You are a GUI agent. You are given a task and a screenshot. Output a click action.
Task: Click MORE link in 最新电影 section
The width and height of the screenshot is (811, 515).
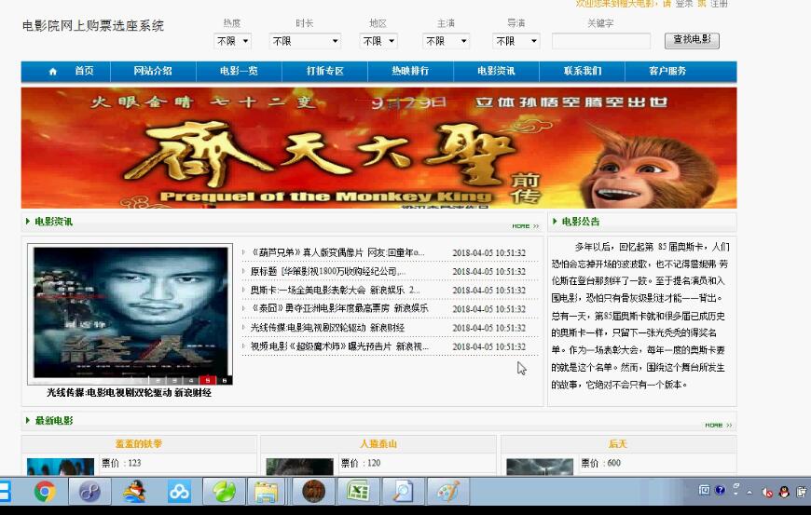(x=719, y=425)
